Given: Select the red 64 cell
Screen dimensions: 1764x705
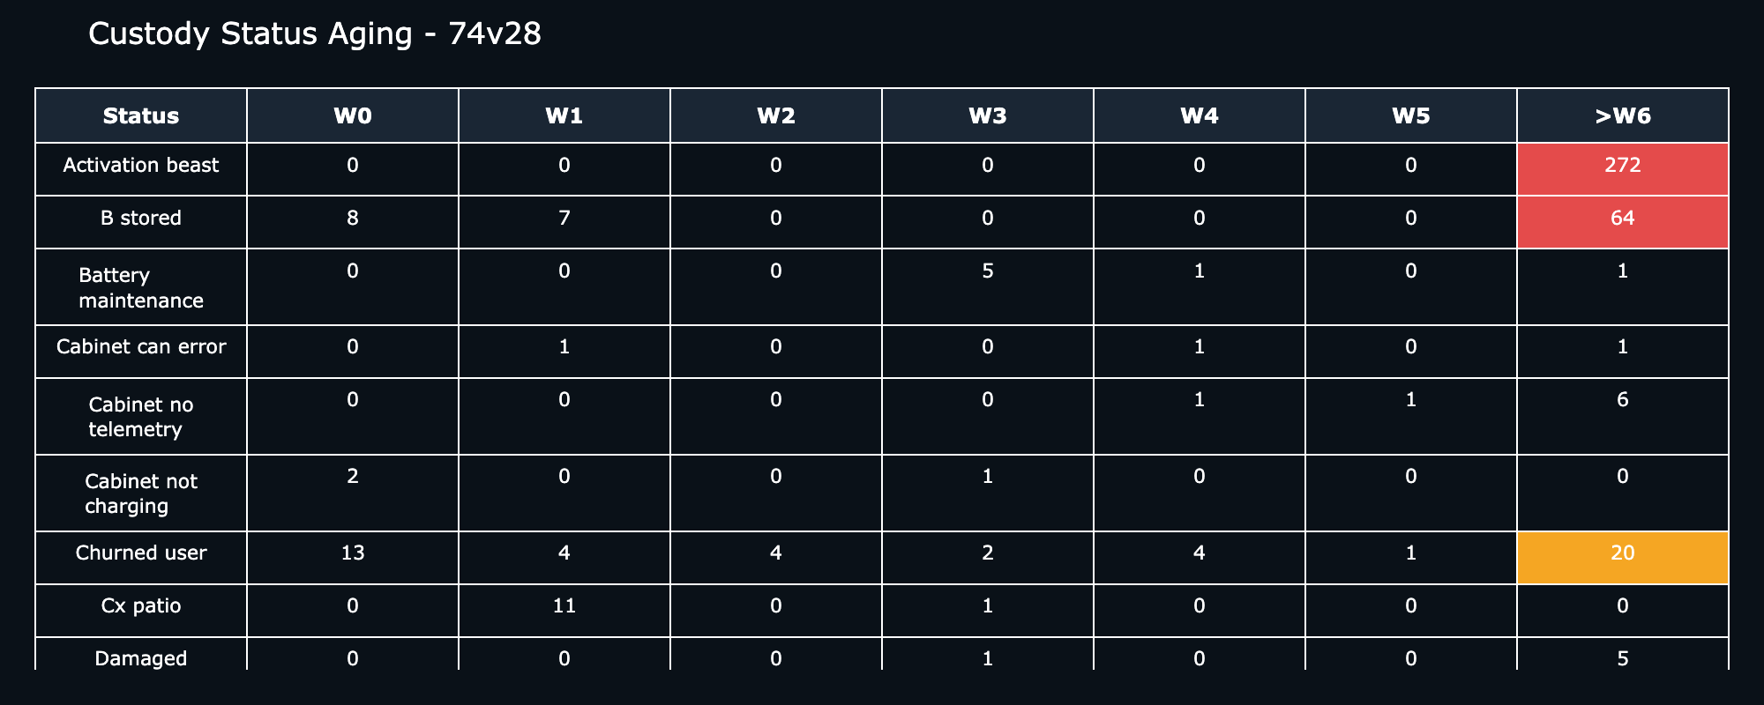Looking at the screenshot, I should point(1623,222).
